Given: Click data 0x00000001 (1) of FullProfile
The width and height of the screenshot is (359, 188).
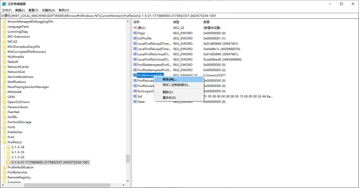Looking at the screenshot, I should tap(214, 38).
